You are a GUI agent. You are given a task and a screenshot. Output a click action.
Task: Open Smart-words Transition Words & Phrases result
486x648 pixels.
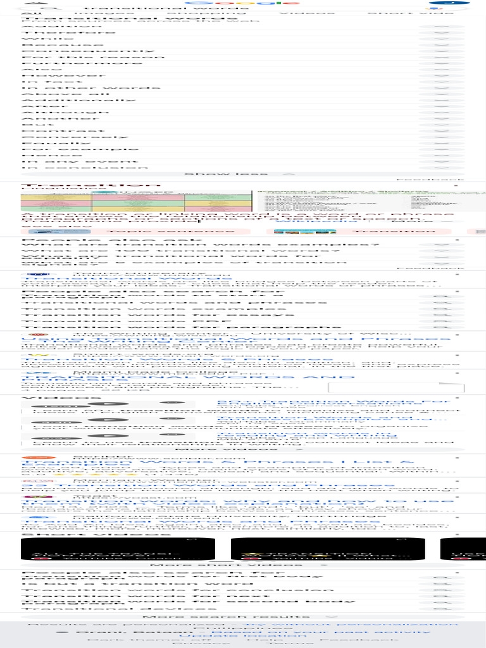[177, 359]
